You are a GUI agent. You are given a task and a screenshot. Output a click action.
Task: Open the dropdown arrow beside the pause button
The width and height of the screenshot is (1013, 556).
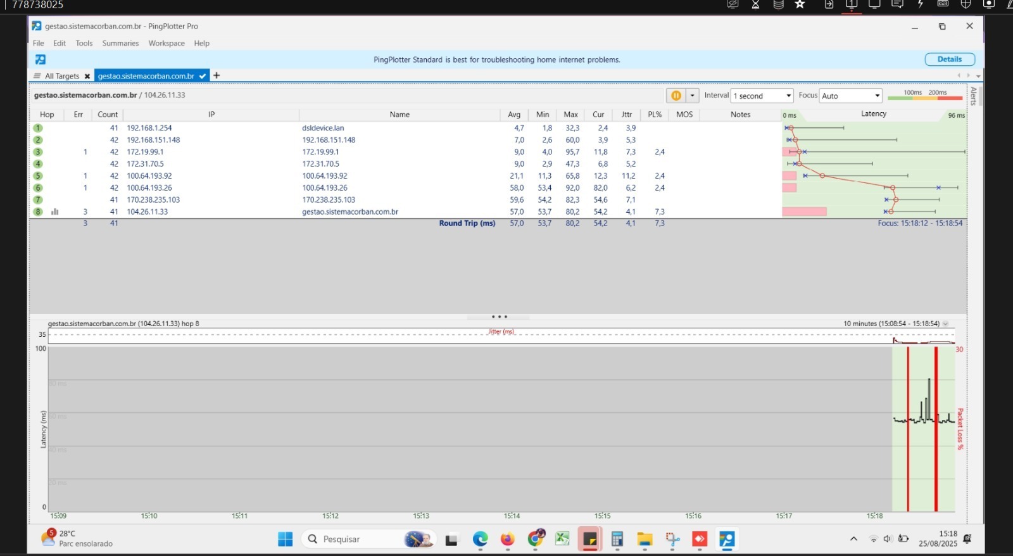(x=692, y=96)
